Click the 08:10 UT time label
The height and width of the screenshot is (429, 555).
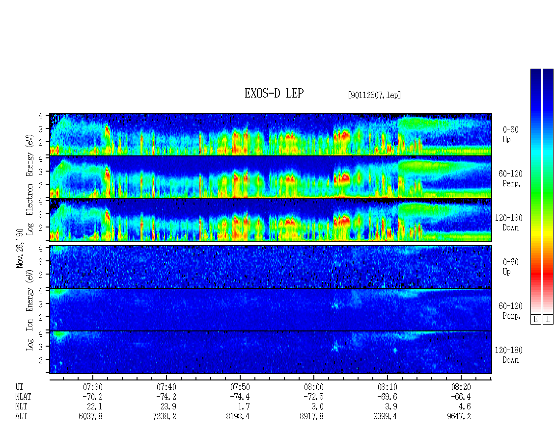click(387, 387)
